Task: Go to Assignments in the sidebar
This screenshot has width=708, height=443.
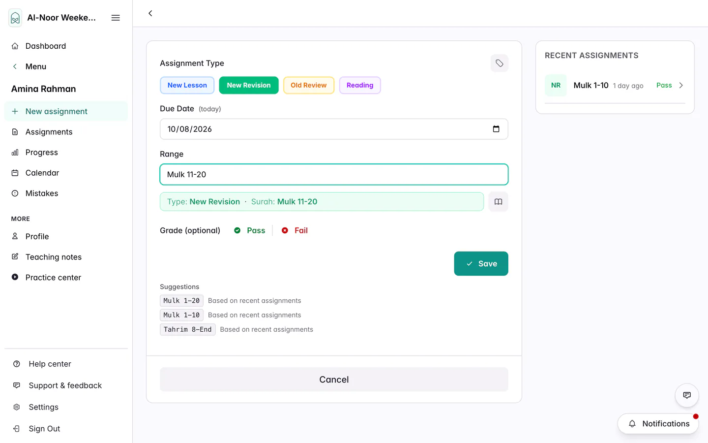Action: (x=66, y=132)
